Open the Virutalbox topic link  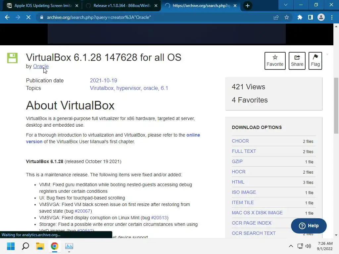click(102, 88)
